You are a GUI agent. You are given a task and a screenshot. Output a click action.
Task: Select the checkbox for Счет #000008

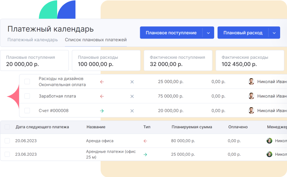tap(27, 111)
